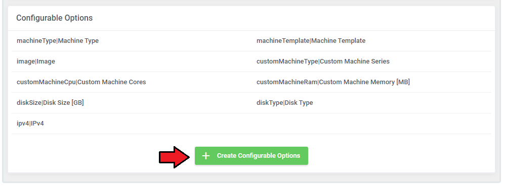Select machineTemplate|Machine Template entry

311,41
